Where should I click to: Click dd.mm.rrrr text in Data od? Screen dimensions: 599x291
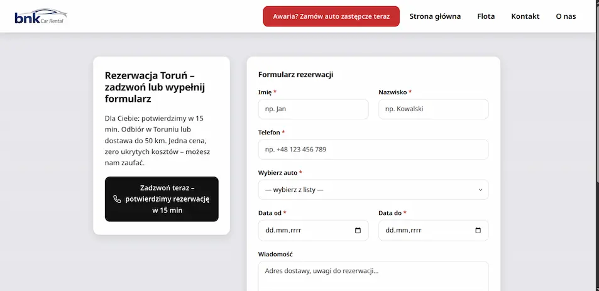point(283,231)
